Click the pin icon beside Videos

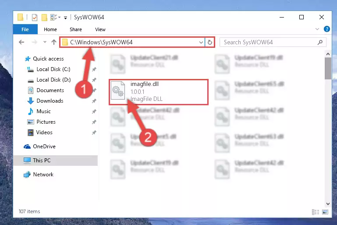click(x=94, y=132)
